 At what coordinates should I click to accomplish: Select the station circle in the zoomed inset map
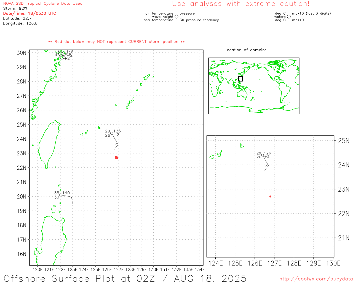click(x=263, y=155)
